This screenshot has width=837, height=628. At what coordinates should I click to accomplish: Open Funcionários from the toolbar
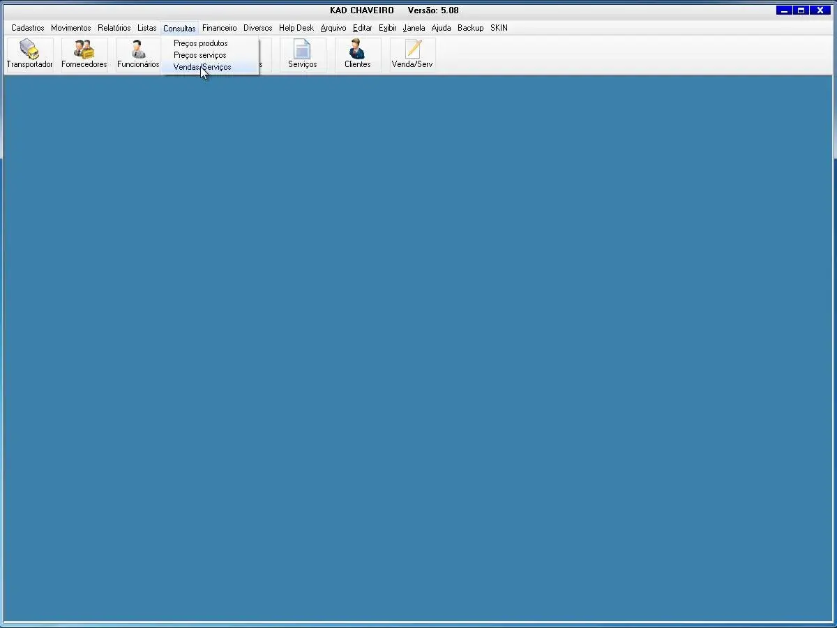point(138,54)
